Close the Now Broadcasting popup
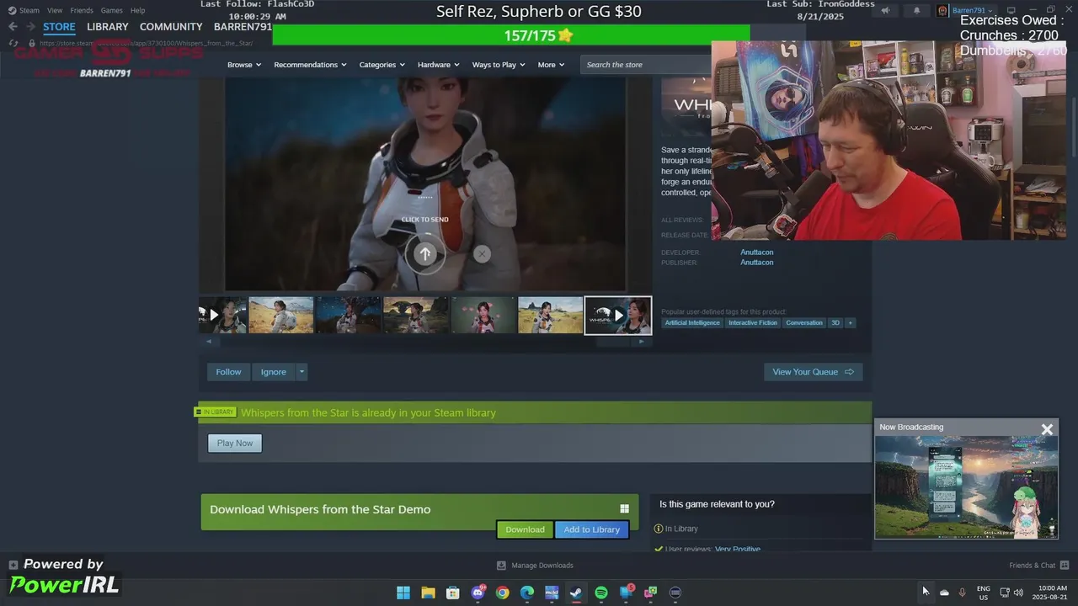The image size is (1078, 606). point(1047,429)
